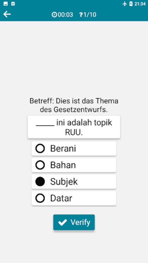Viewport: 148px width, 263px height.
Task: Tap the back arrow icon
Action: coord(7,14)
